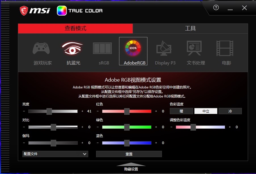Open the help question mark icon
Image resolution: width=256 pixels, height=174 pixels.
[216, 7]
